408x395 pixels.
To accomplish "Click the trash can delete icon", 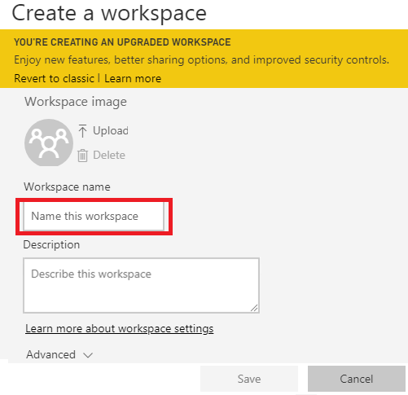I will pyautogui.click(x=82, y=156).
